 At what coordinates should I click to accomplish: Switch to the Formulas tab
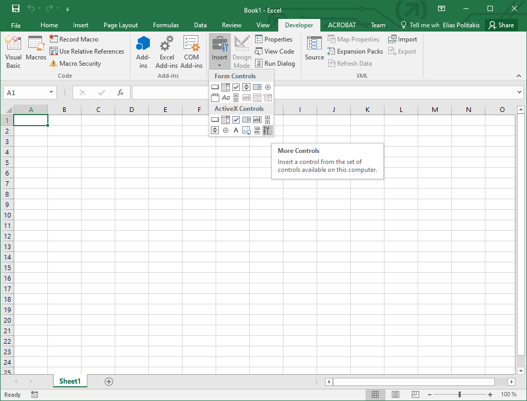(166, 25)
